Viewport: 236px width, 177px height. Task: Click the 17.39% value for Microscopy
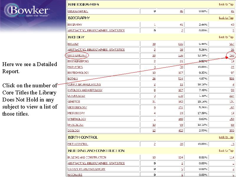click(x=202, y=113)
